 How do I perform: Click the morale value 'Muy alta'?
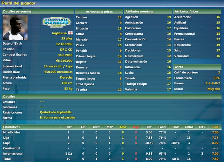214,89
